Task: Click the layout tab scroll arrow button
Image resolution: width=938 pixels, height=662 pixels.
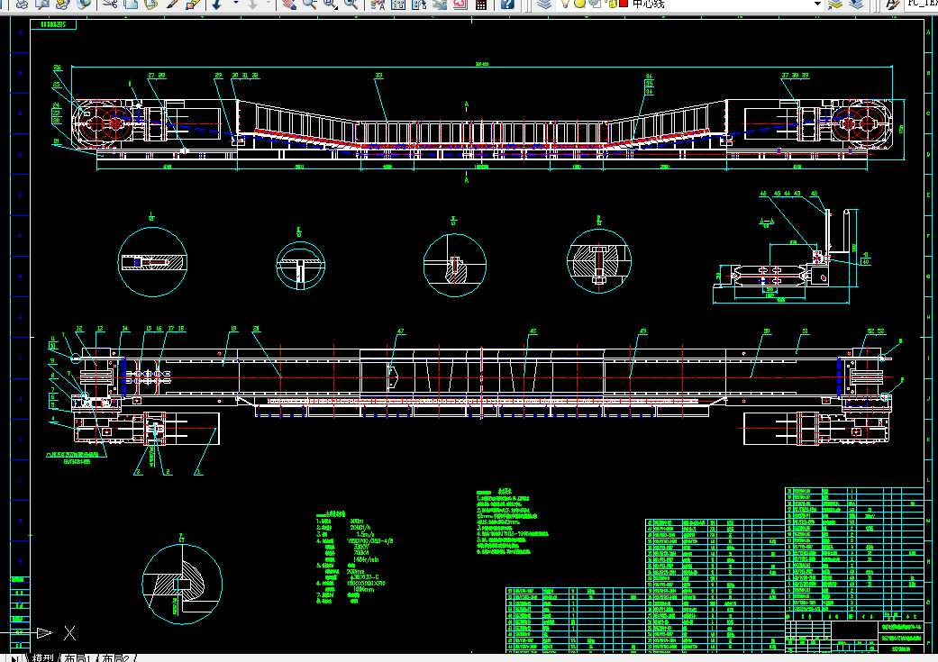Action: point(15,657)
